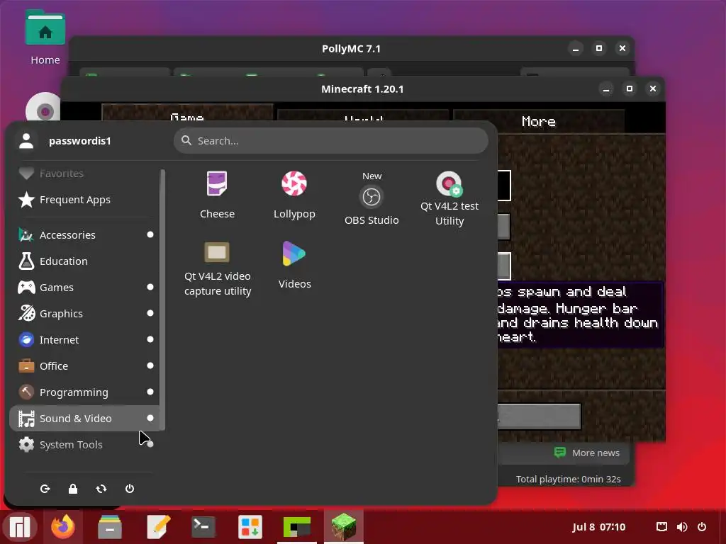
Task: Open the Games category
Action: click(x=85, y=288)
